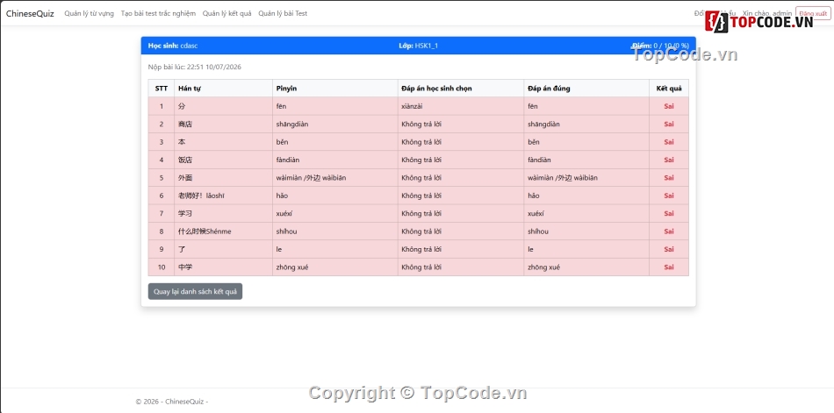
Task: Click hǎo in the Pinyin column
Action: pyautogui.click(x=282, y=196)
